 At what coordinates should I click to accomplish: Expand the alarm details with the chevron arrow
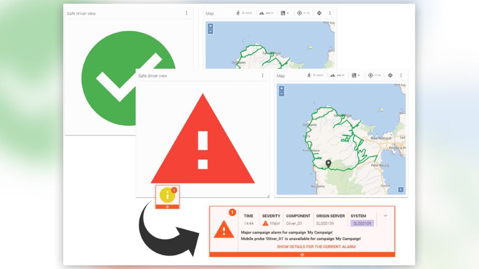pos(385,215)
